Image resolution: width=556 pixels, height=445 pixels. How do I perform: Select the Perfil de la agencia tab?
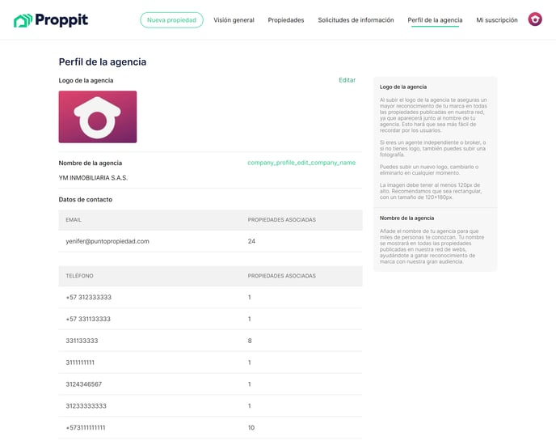[435, 20]
